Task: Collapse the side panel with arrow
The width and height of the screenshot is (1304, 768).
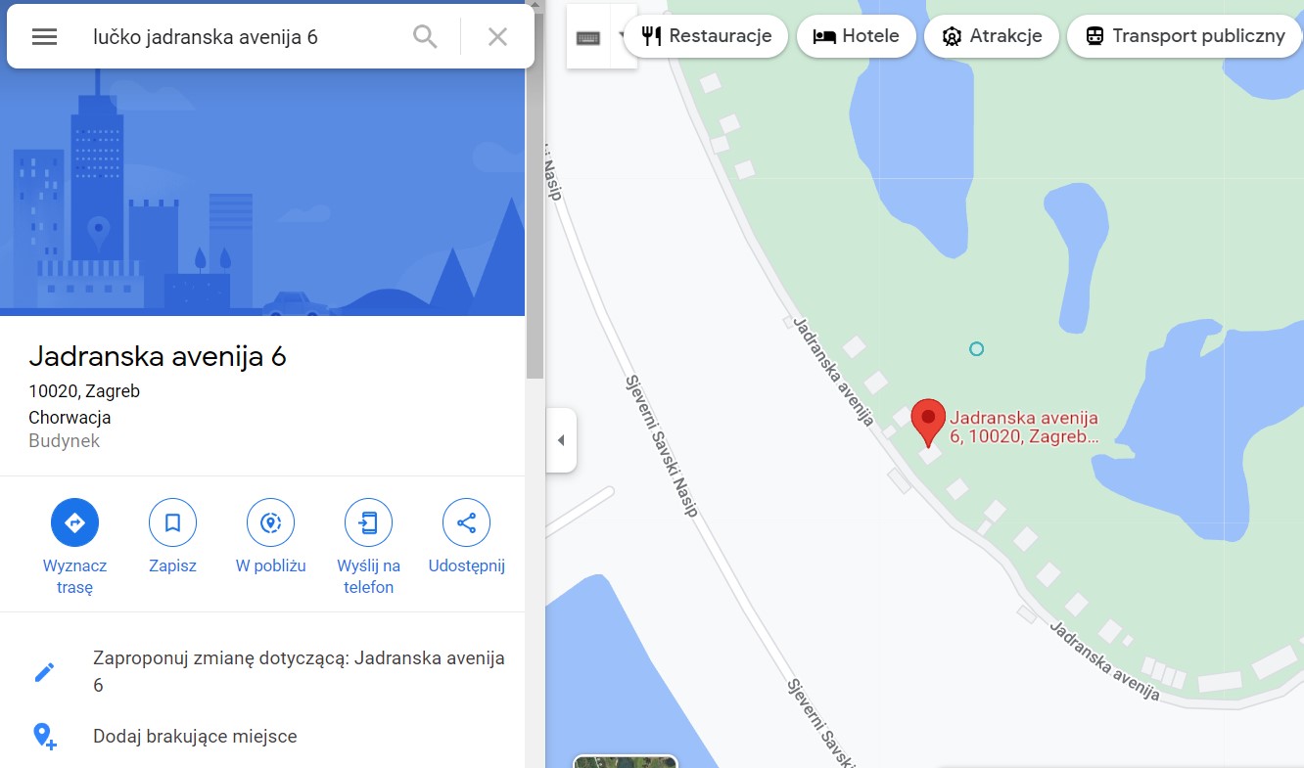Action: click(561, 440)
